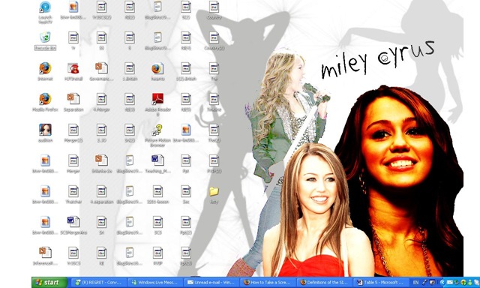Select the yellow folder icon on desktop
480x288 pixels.
click(214, 195)
